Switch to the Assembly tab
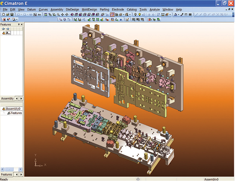Screen dimensions: 235x183 pyautogui.click(x=7, y=99)
